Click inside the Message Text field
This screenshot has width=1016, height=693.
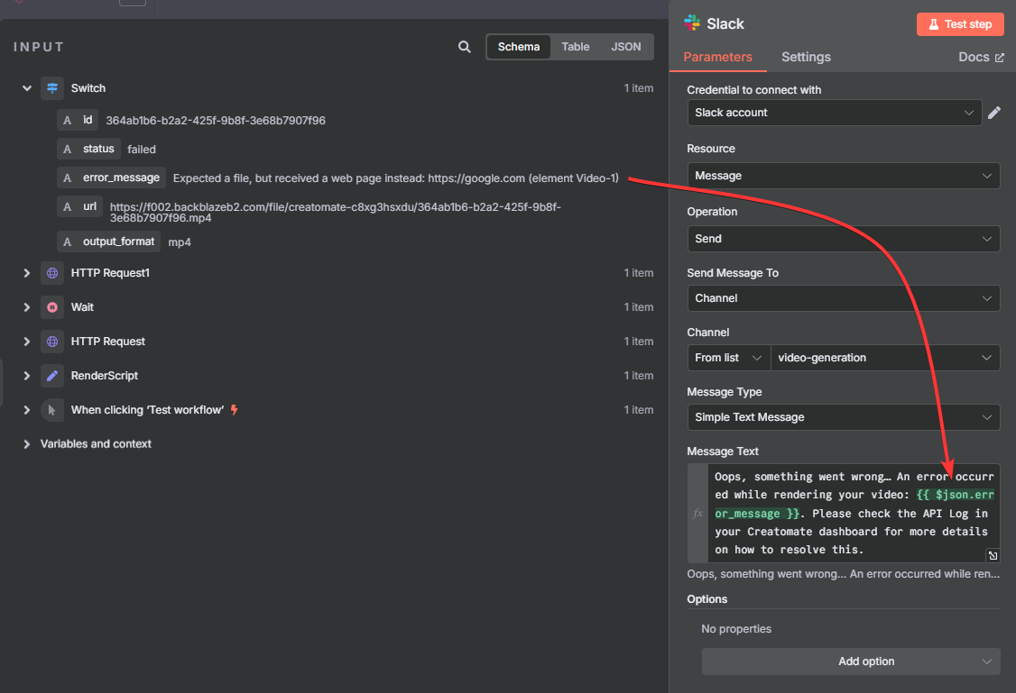click(x=853, y=513)
